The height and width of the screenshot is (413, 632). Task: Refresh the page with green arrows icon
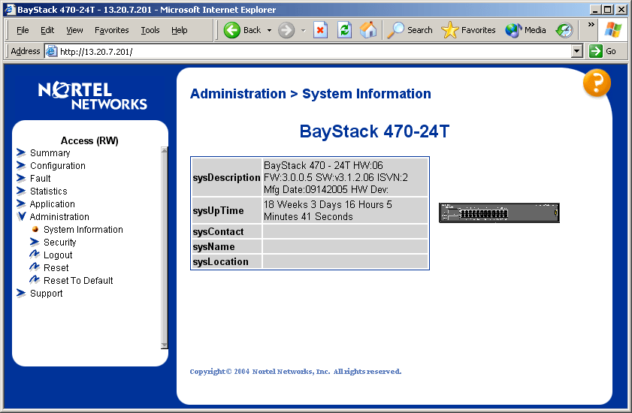click(x=345, y=30)
